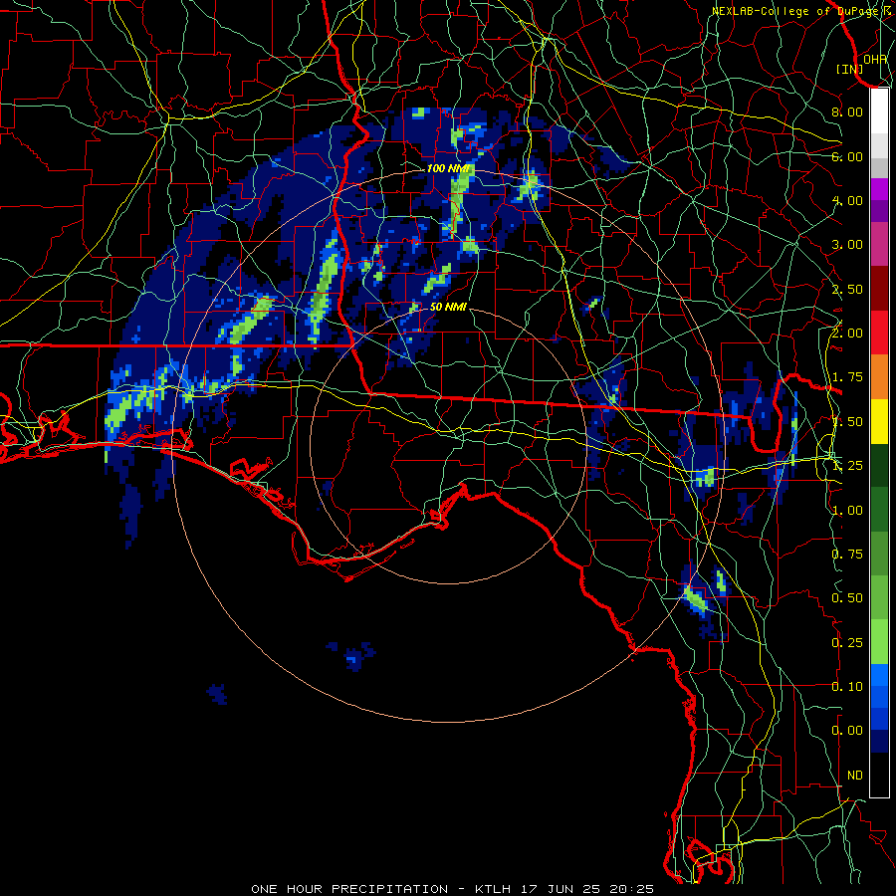Click the orange segment near 1.75
The height and width of the screenshot is (896, 896).
pyautogui.click(x=879, y=377)
